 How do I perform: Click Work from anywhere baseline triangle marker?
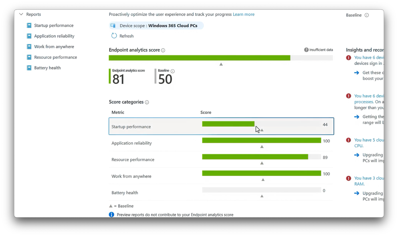pos(263,180)
